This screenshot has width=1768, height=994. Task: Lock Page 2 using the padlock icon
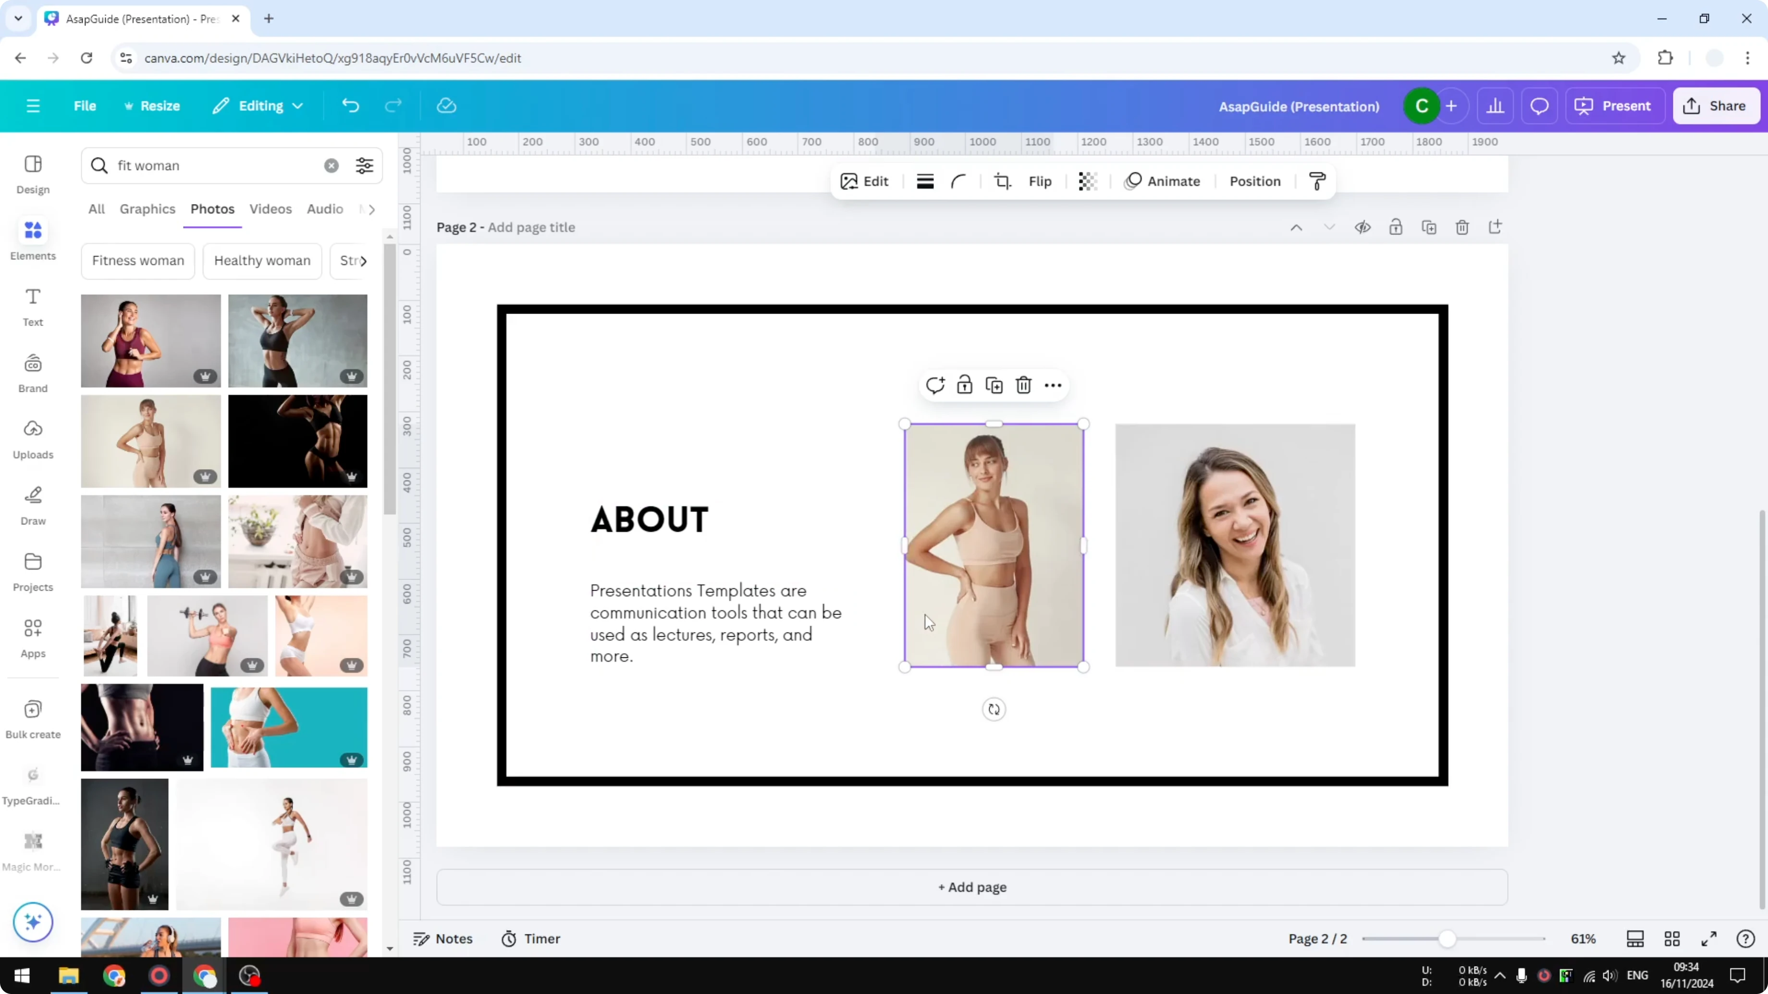1397,227
